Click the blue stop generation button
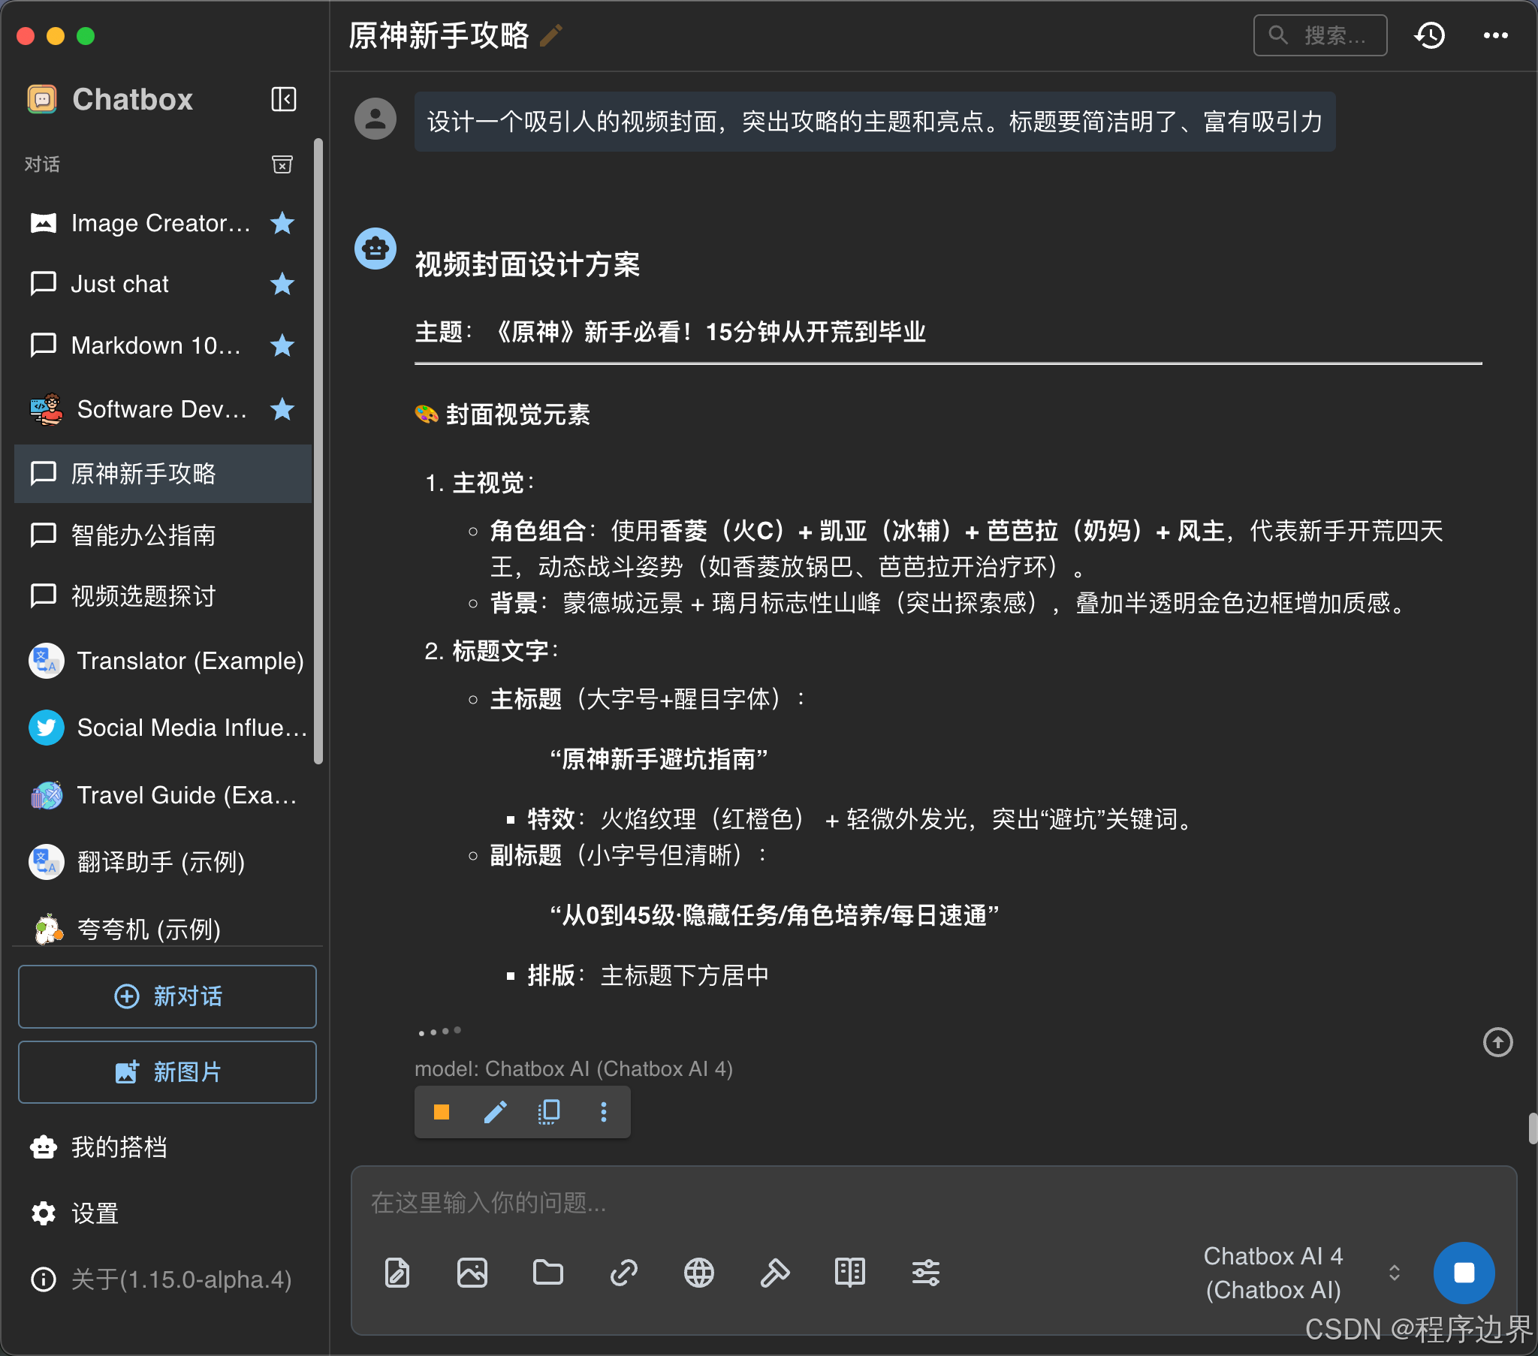This screenshot has height=1356, width=1538. click(1464, 1273)
